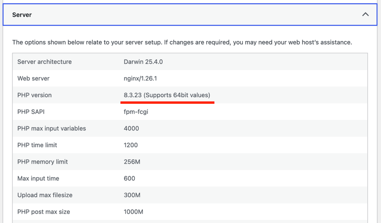Image resolution: width=381 pixels, height=223 pixels.
Task: Click the 600 max input time value
Action: (129, 179)
